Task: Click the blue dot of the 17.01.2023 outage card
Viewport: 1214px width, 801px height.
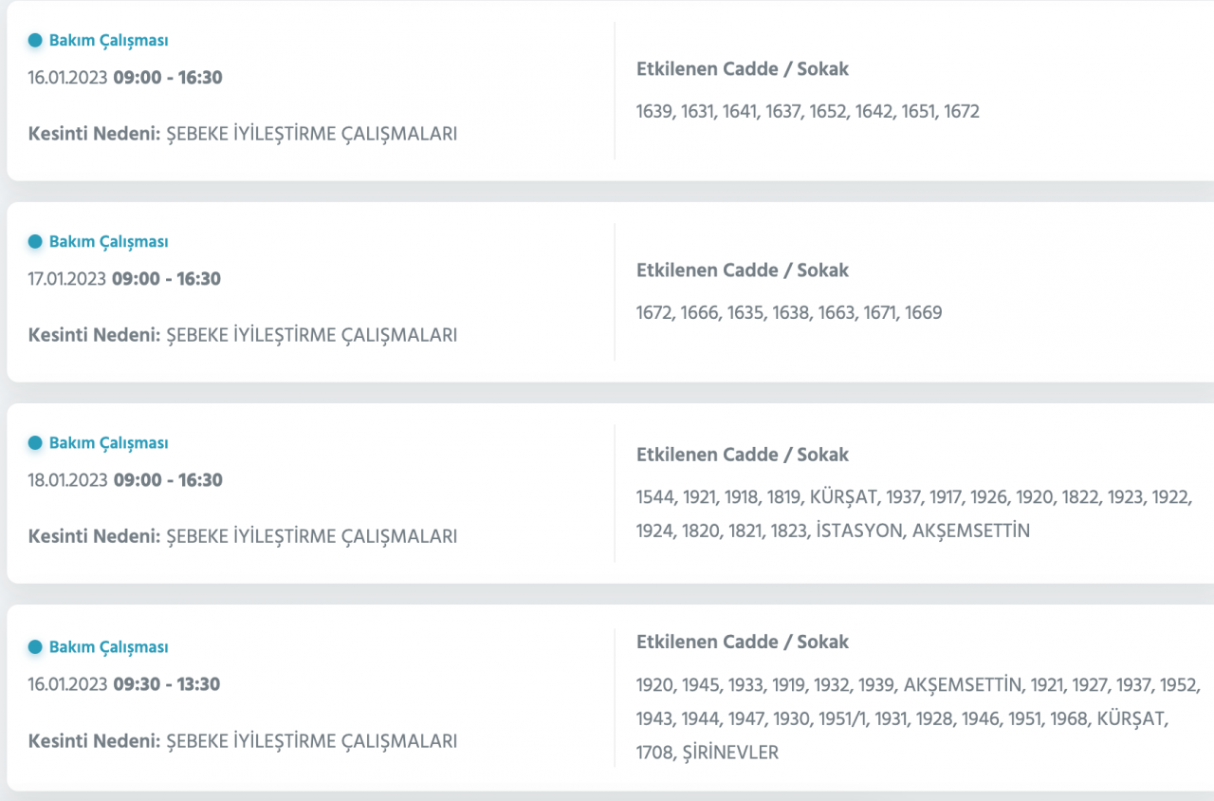Action: click(35, 242)
